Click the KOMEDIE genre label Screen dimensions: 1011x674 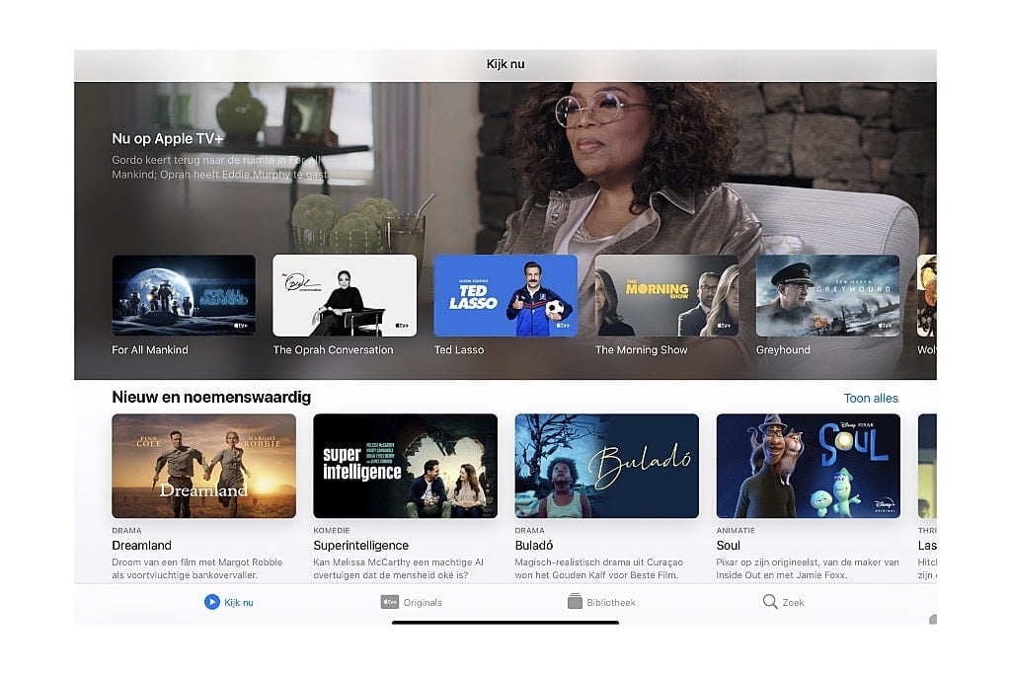[332, 530]
